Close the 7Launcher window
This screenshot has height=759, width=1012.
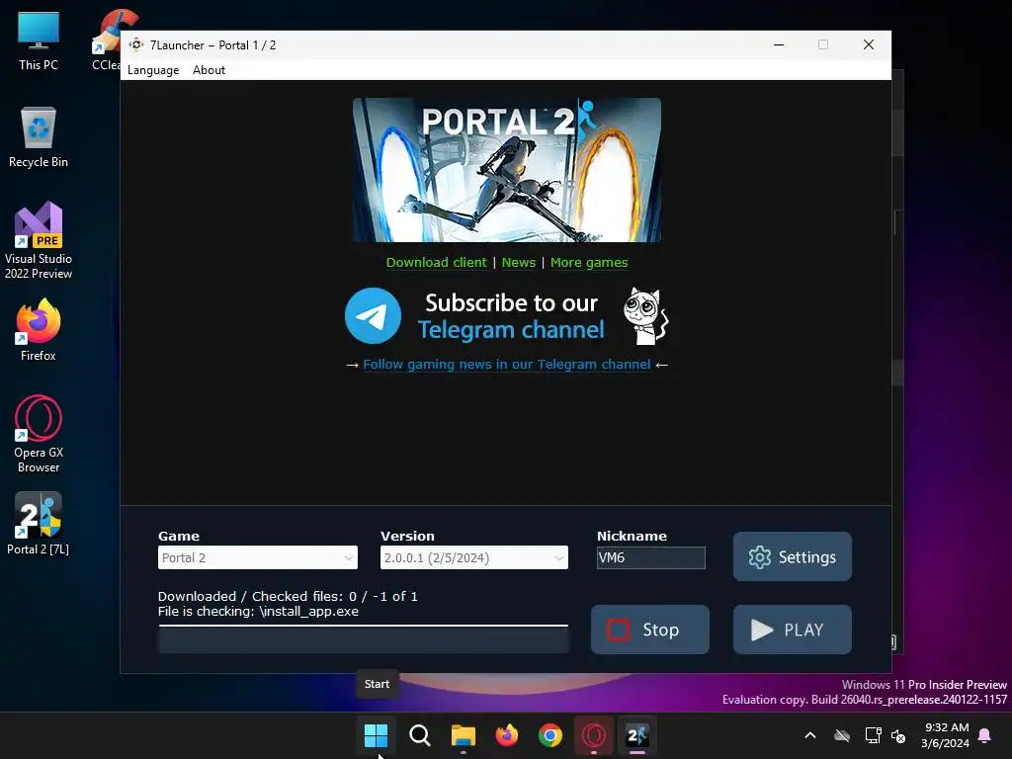coord(868,44)
